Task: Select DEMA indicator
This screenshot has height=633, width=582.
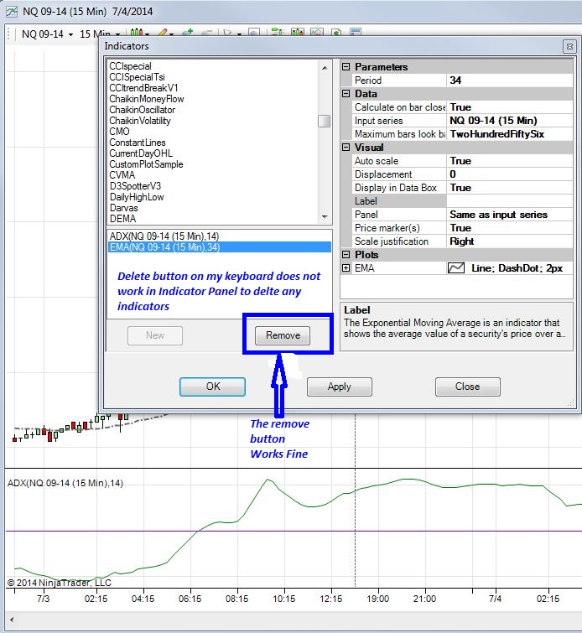Action: [x=122, y=219]
